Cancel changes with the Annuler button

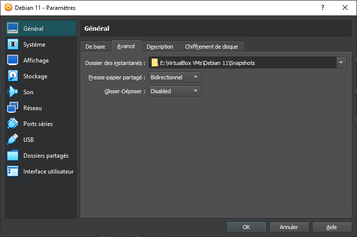[x=289, y=227]
